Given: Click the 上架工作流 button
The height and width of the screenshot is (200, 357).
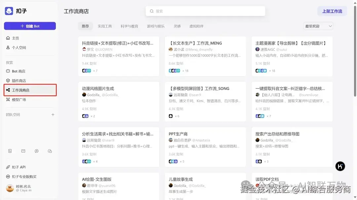Looking at the screenshot, I should 332,11.
